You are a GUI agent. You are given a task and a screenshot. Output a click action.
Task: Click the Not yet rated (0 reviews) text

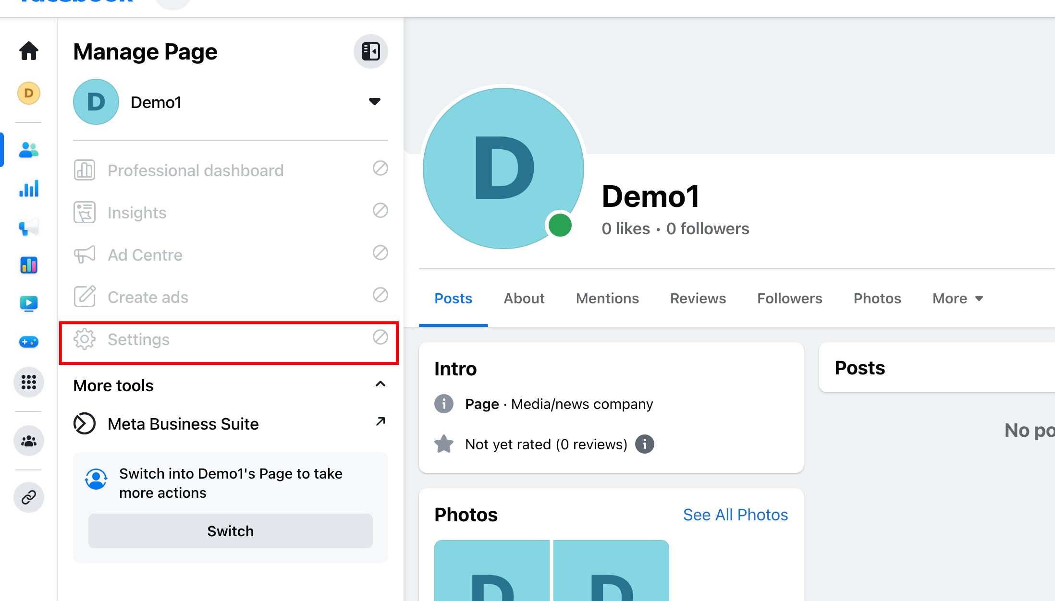(546, 445)
